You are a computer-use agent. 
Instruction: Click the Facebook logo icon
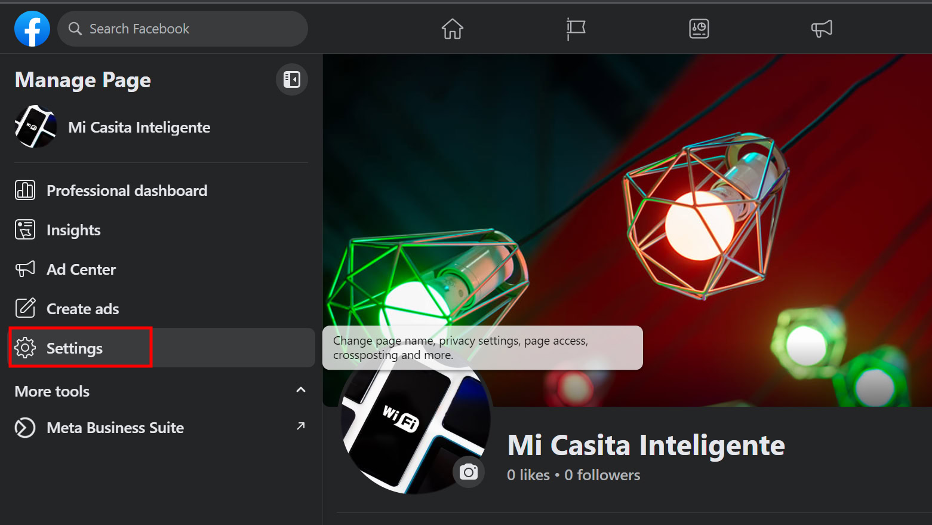coord(32,29)
